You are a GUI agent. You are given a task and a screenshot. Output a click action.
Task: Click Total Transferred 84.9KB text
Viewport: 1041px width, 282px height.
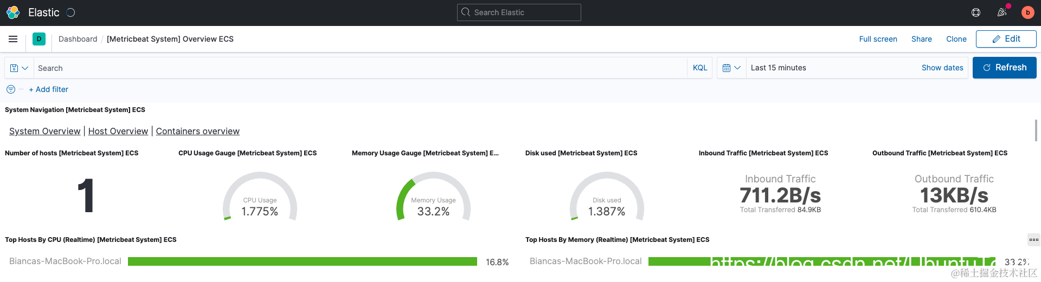pos(780,210)
